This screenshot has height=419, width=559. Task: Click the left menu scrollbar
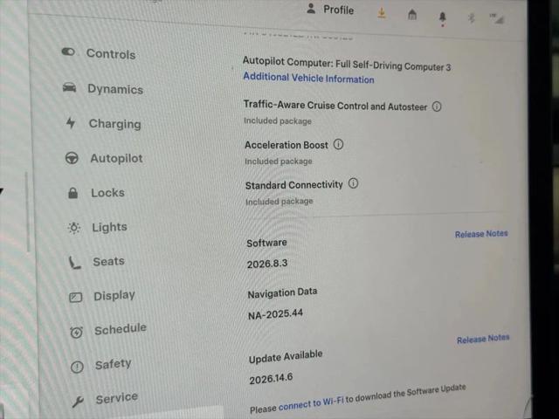coord(27,212)
